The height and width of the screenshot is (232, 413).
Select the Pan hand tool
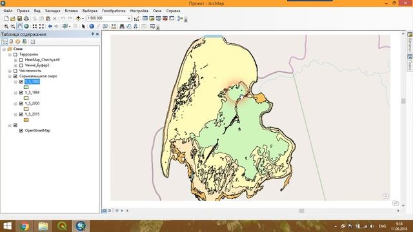(19, 26)
